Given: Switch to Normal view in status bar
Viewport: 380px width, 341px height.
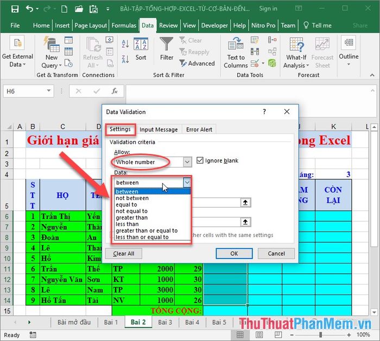Looking at the screenshot, I should (x=240, y=335).
